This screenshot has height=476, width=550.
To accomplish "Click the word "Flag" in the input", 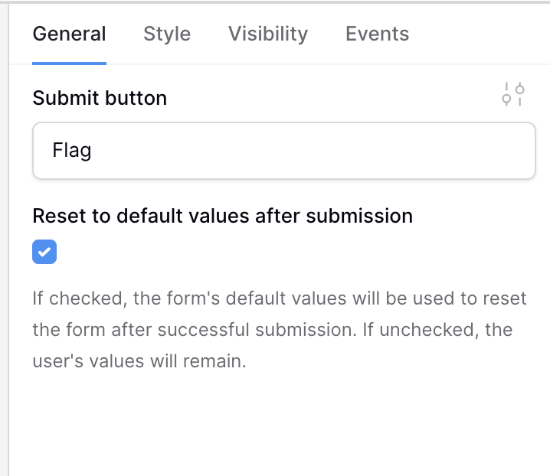I will pyautogui.click(x=72, y=150).
